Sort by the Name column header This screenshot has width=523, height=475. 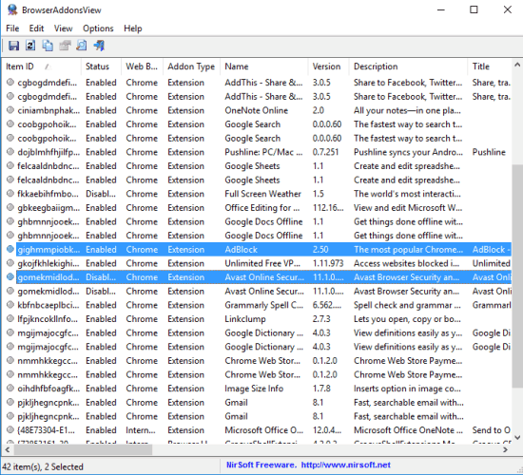click(264, 66)
